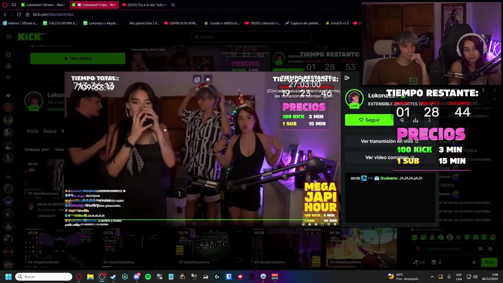503x283 pixels.
Task: Open a new browser tab with plus
Action: point(173,5)
